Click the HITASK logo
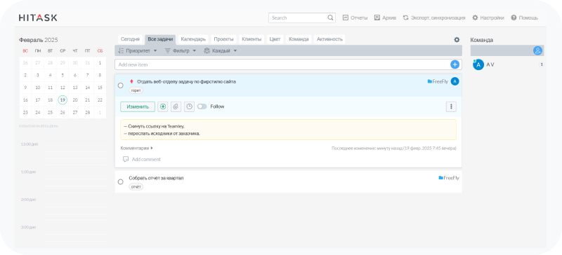Image resolution: width=562 pixels, height=255 pixels. 38,18
